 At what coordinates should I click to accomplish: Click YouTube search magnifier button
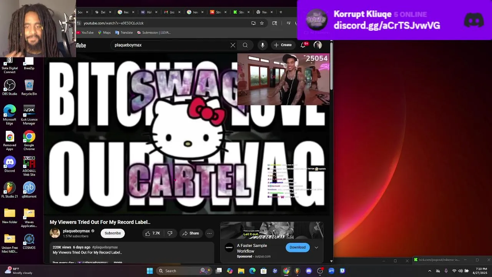point(245,45)
